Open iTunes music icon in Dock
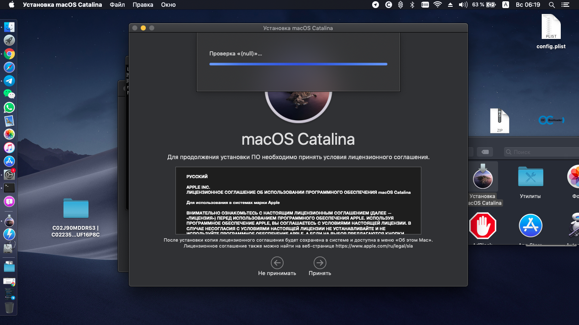 tap(9, 148)
